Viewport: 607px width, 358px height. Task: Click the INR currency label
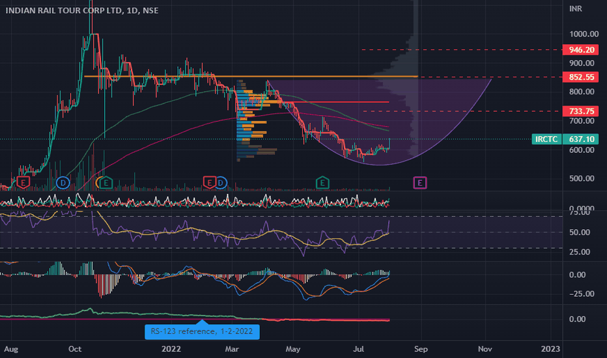point(575,8)
